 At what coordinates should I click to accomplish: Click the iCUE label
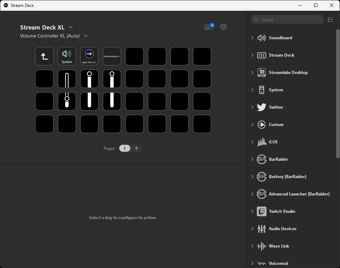pos(273,142)
